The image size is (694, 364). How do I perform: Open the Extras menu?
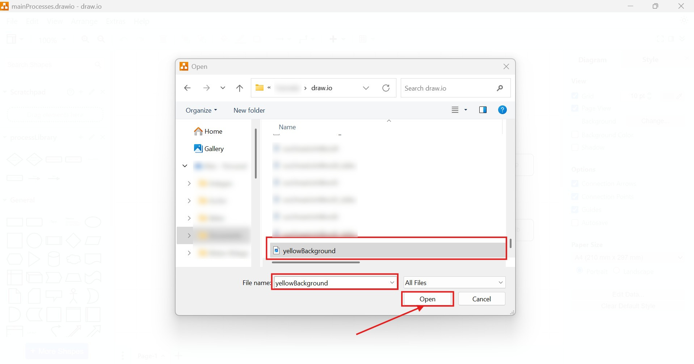tap(115, 21)
